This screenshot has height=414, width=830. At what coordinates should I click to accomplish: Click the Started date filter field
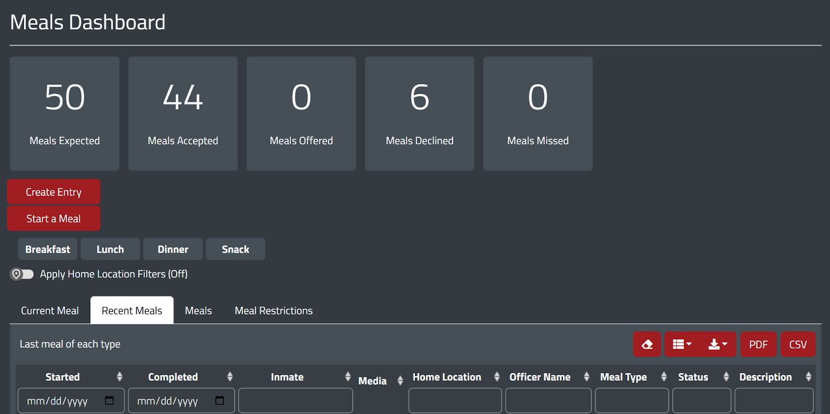point(71,401)
